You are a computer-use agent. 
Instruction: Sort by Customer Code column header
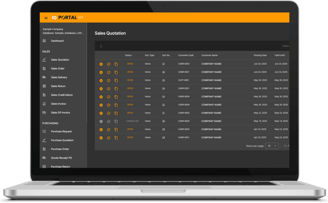click(186, 55)
